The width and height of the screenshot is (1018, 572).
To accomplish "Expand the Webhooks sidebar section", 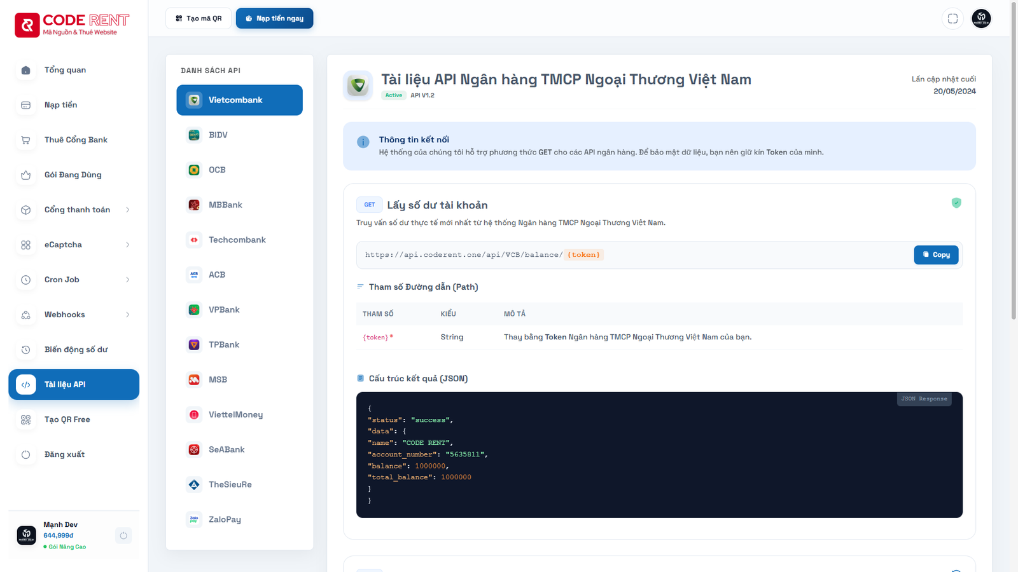I will click(x=127, y=315).
